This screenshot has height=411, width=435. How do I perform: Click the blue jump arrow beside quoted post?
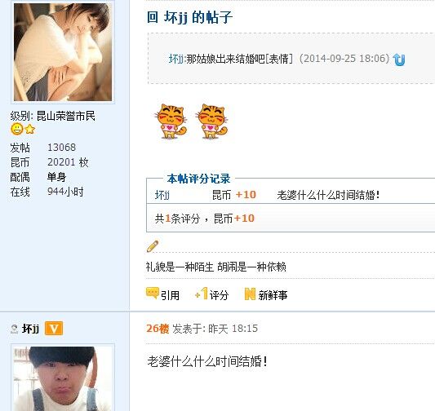click(x=399, y=60)
